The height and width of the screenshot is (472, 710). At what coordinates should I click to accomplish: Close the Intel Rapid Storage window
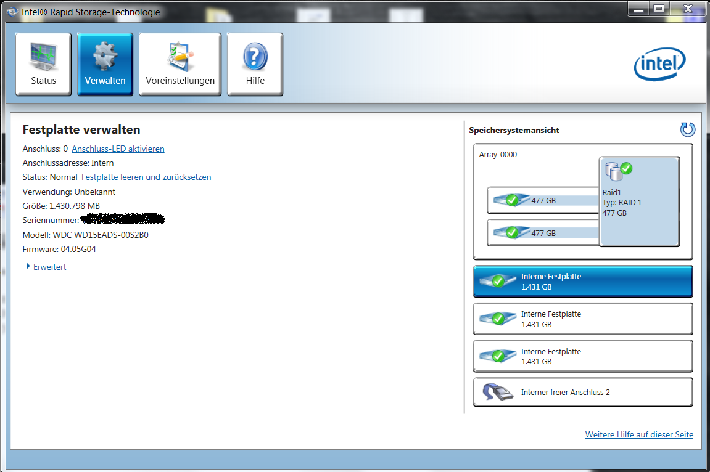688,9
